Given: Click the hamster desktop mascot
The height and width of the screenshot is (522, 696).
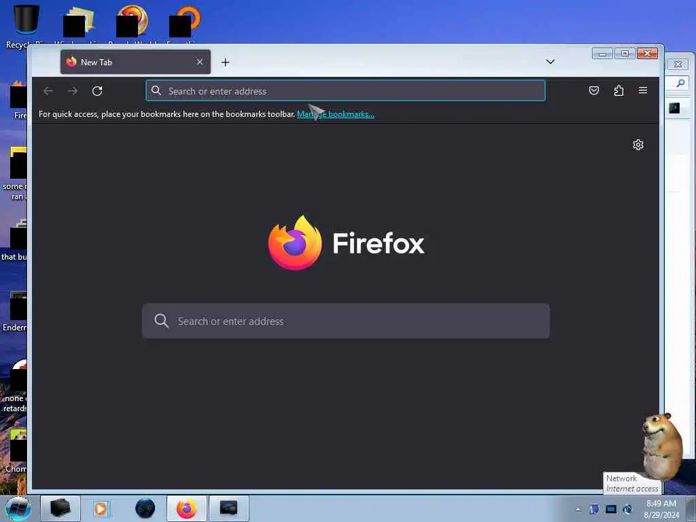Looking at the screenshot, I should click(x=662, y=446).
